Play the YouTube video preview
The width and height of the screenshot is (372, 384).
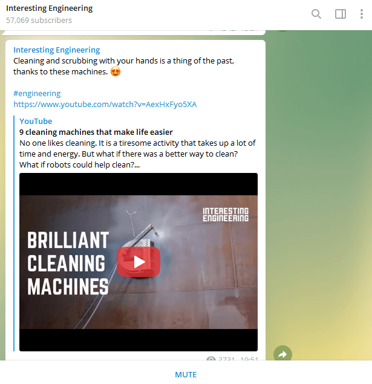[139, 262]
